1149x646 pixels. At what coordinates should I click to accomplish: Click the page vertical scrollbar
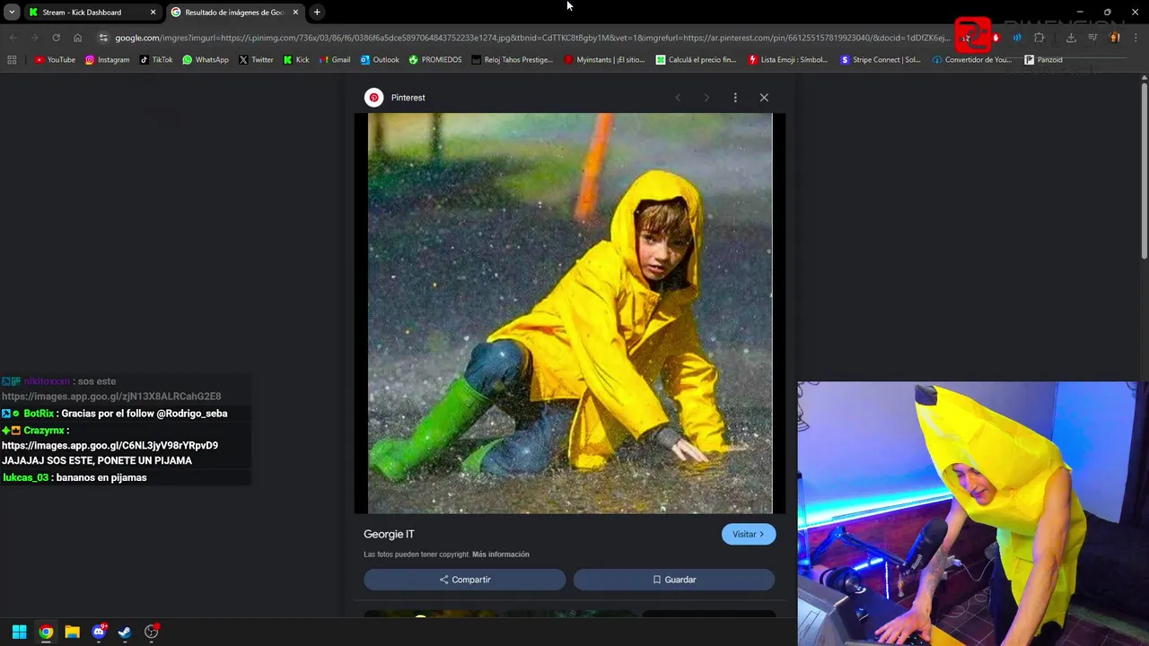[x=1145, y=170]
